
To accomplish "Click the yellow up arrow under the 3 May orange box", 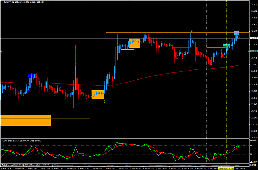I will tap(104, 101).
